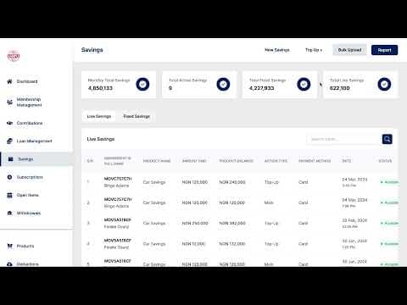Click the 4,850,133 monthly total value
407x305 pixels.
click(x=100, y=88)
